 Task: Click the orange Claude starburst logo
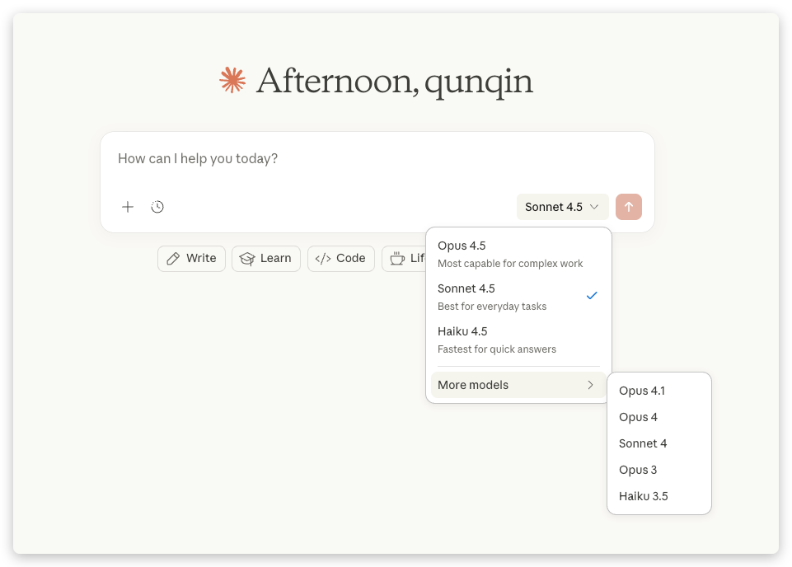click(x=232, y=80)
